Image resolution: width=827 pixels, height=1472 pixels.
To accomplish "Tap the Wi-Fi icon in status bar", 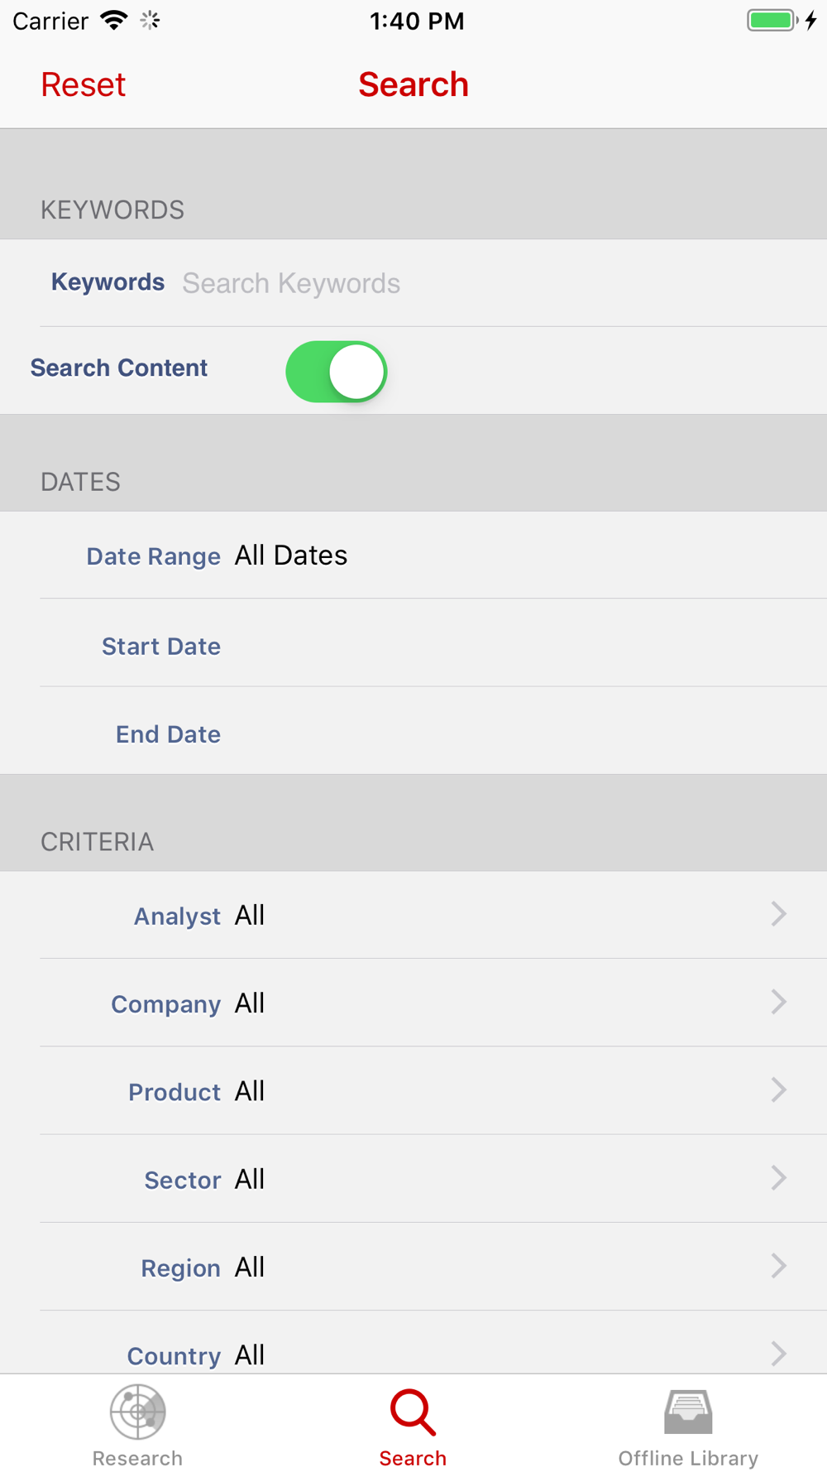I will (x=113, y=21).
